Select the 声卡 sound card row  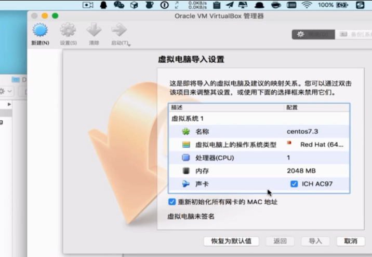[259, 184]
